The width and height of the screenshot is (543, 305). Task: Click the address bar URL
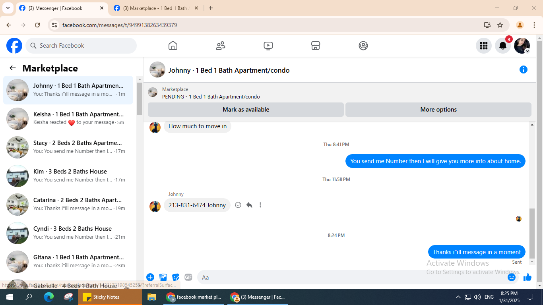pos(120,25)
